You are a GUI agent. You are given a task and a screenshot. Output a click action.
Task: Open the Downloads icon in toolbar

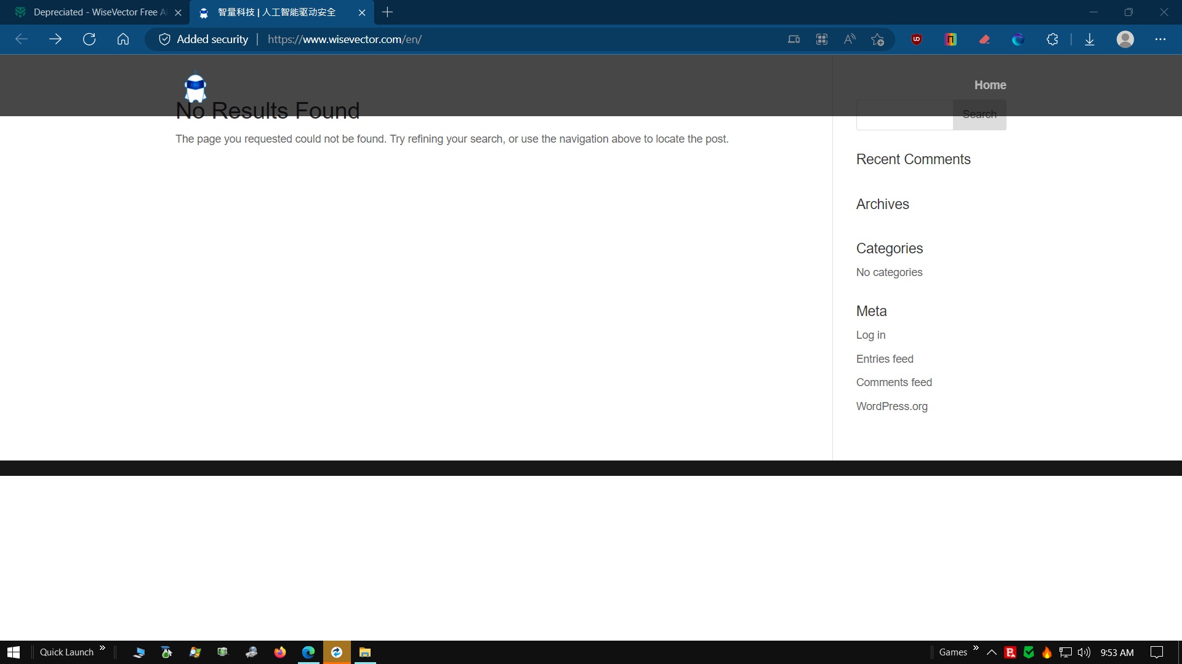[1090, 39]
